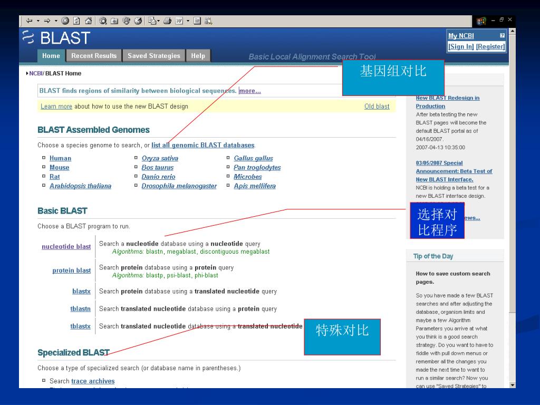The image size is (540, 405).
Task: Switch to the Home tab
Action: point(51,56)
